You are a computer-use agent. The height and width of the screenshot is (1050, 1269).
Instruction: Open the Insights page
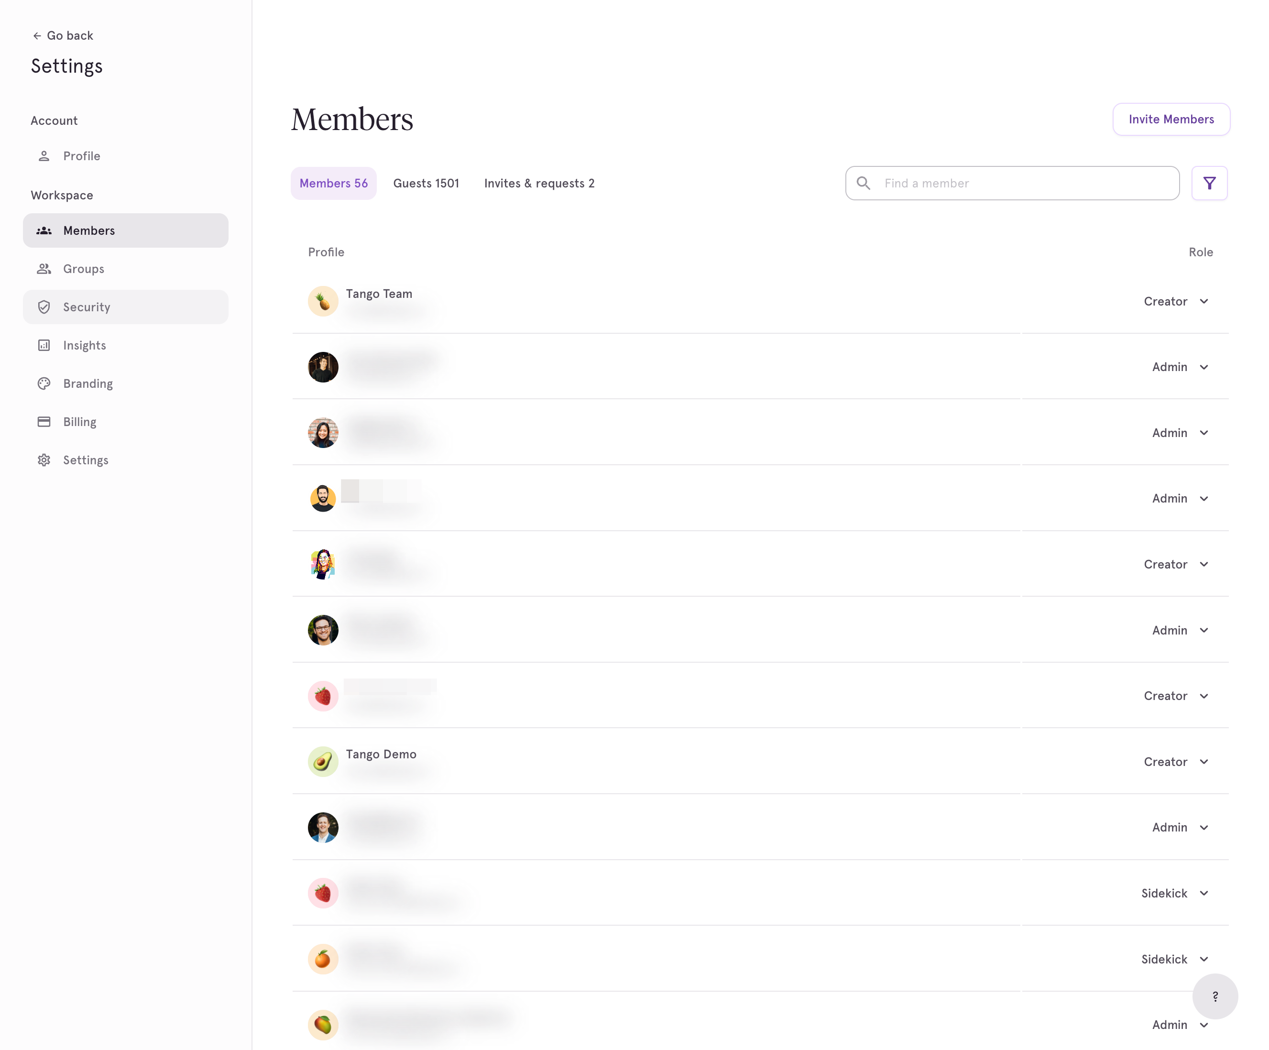[x=126, y=345]
